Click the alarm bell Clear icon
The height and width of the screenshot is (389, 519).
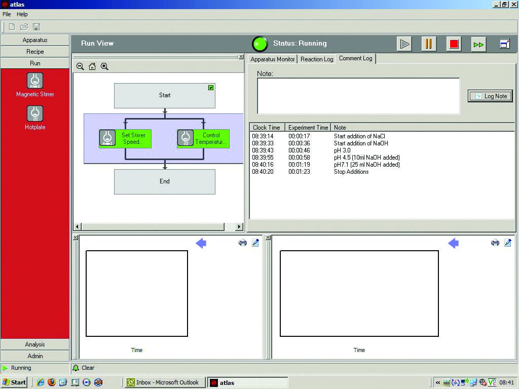[x=76, y=368]
